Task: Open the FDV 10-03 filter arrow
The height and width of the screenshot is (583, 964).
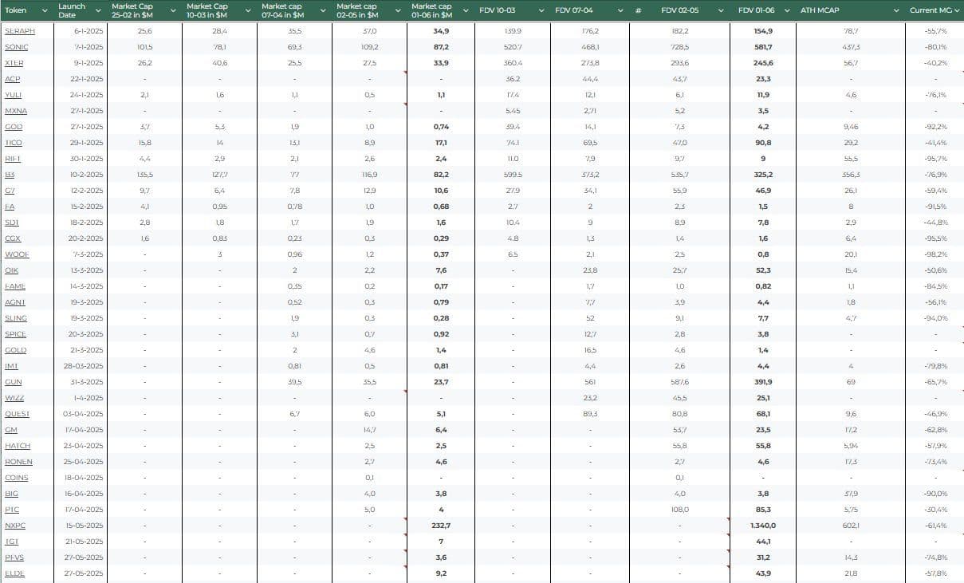Action: click(x=541, y=10)
